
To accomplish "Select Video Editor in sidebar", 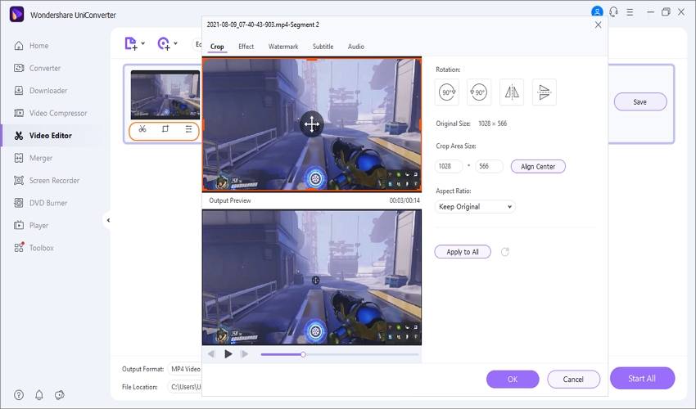I will [43, 136].
